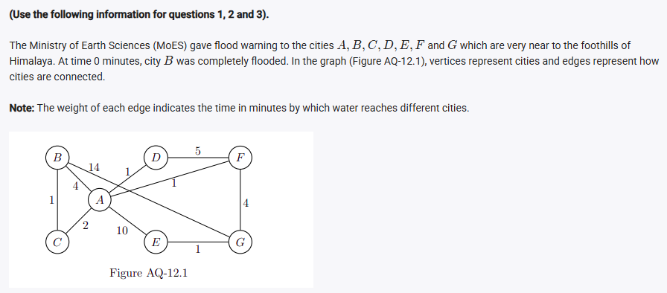Select node F in the graph
667x293 pixels.
240,158
